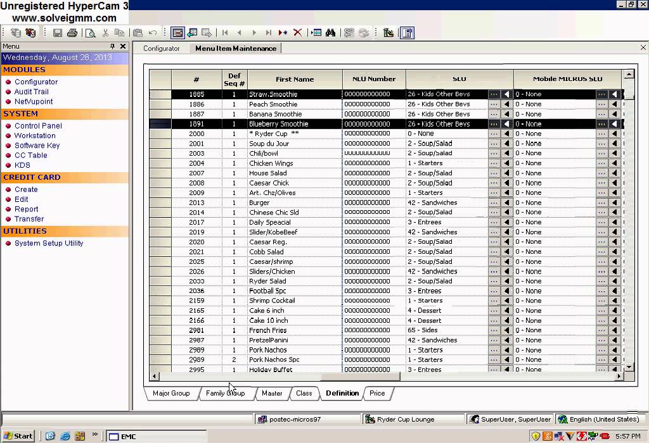The image size is (649, 443).
Task: Click horizontal scrollbar right arrow of grid
Action: tap(619, 376)
